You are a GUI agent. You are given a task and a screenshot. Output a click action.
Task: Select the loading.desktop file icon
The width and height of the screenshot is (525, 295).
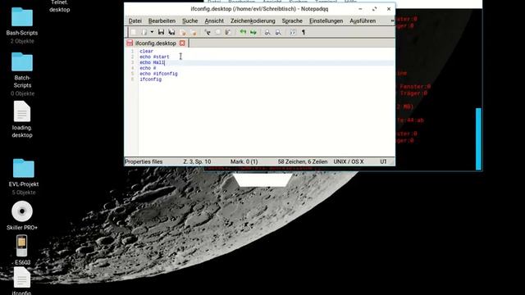point(22,111)
